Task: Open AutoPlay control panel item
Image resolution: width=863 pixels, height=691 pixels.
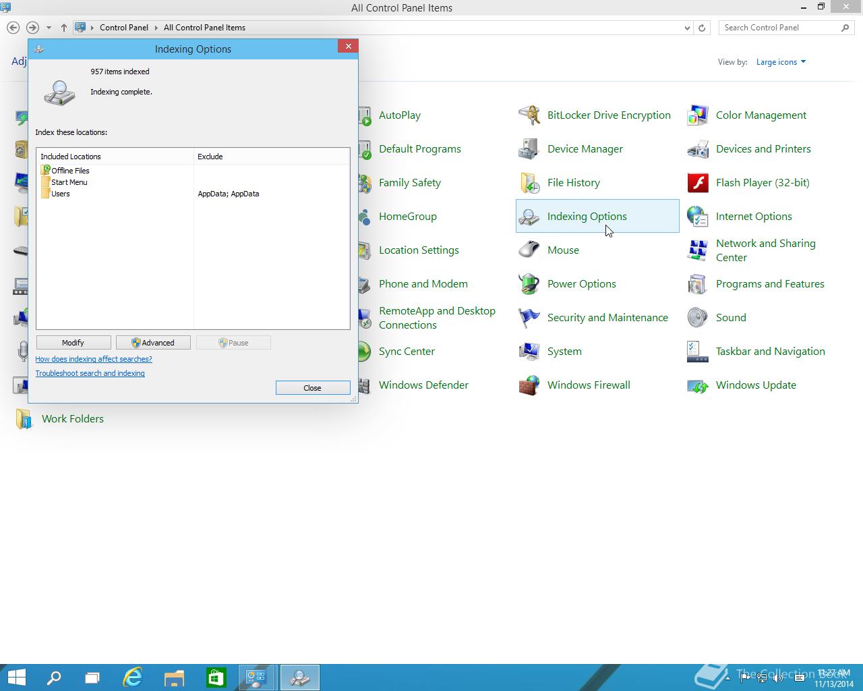Action: (399, 115)
